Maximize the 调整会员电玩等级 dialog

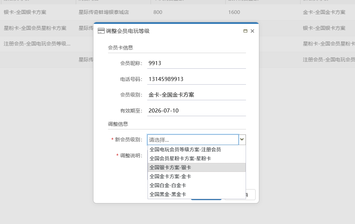[245, 31]
